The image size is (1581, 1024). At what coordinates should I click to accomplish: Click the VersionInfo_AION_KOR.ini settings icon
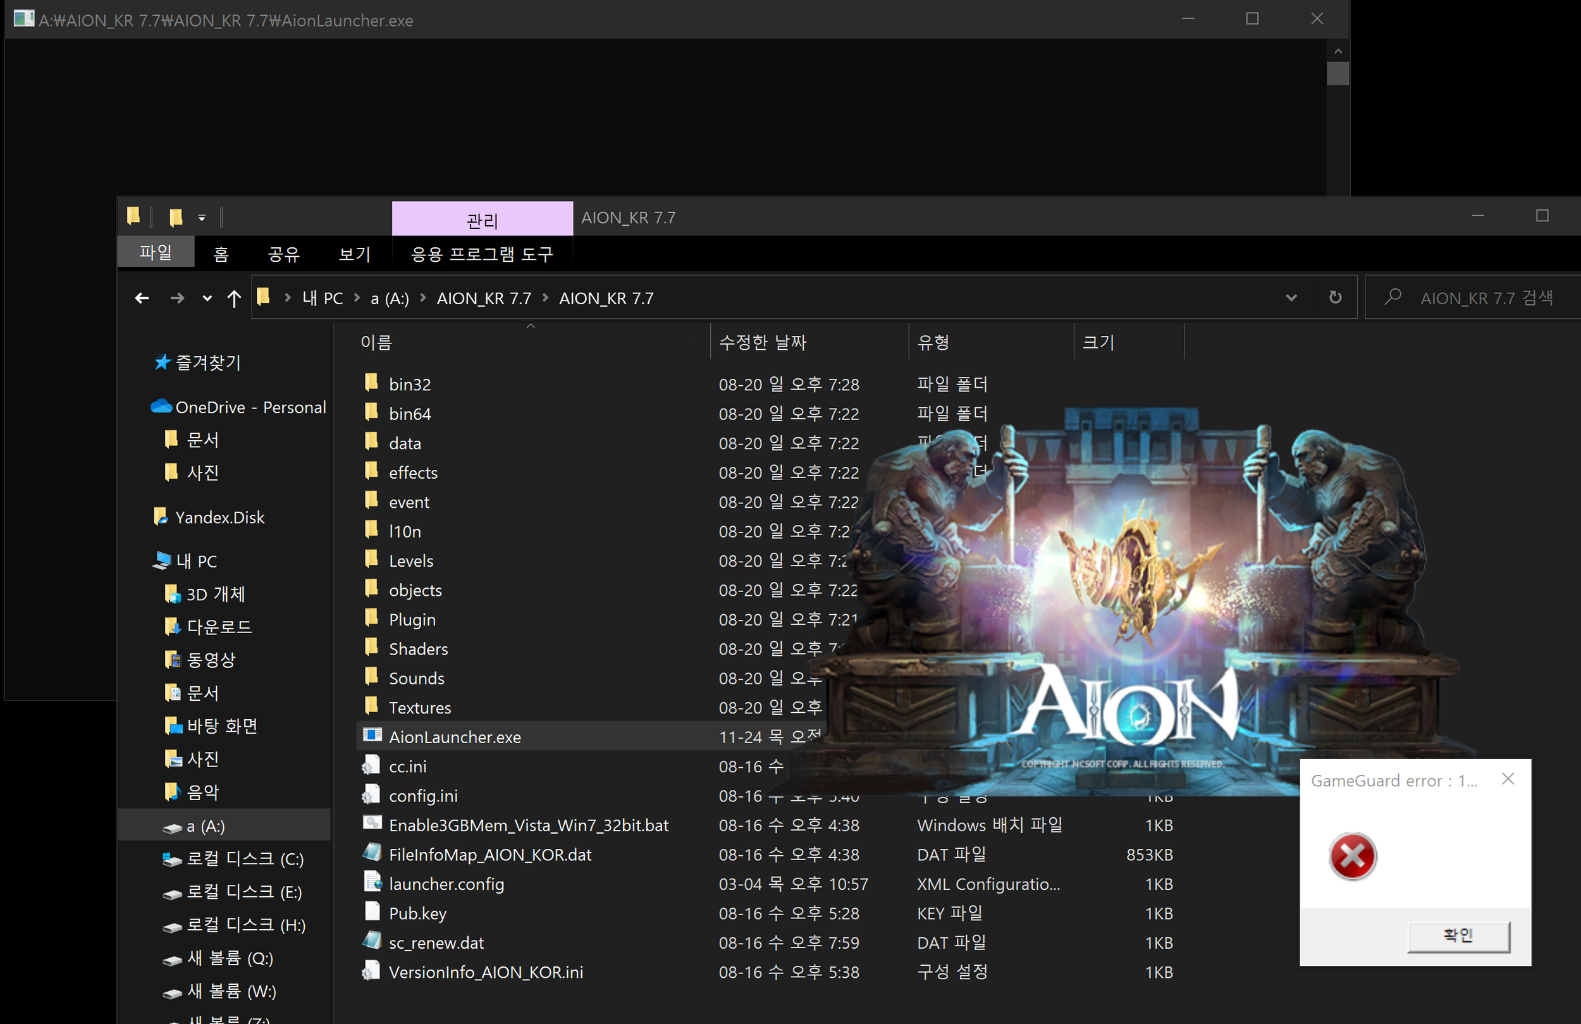tap(371, 972)
